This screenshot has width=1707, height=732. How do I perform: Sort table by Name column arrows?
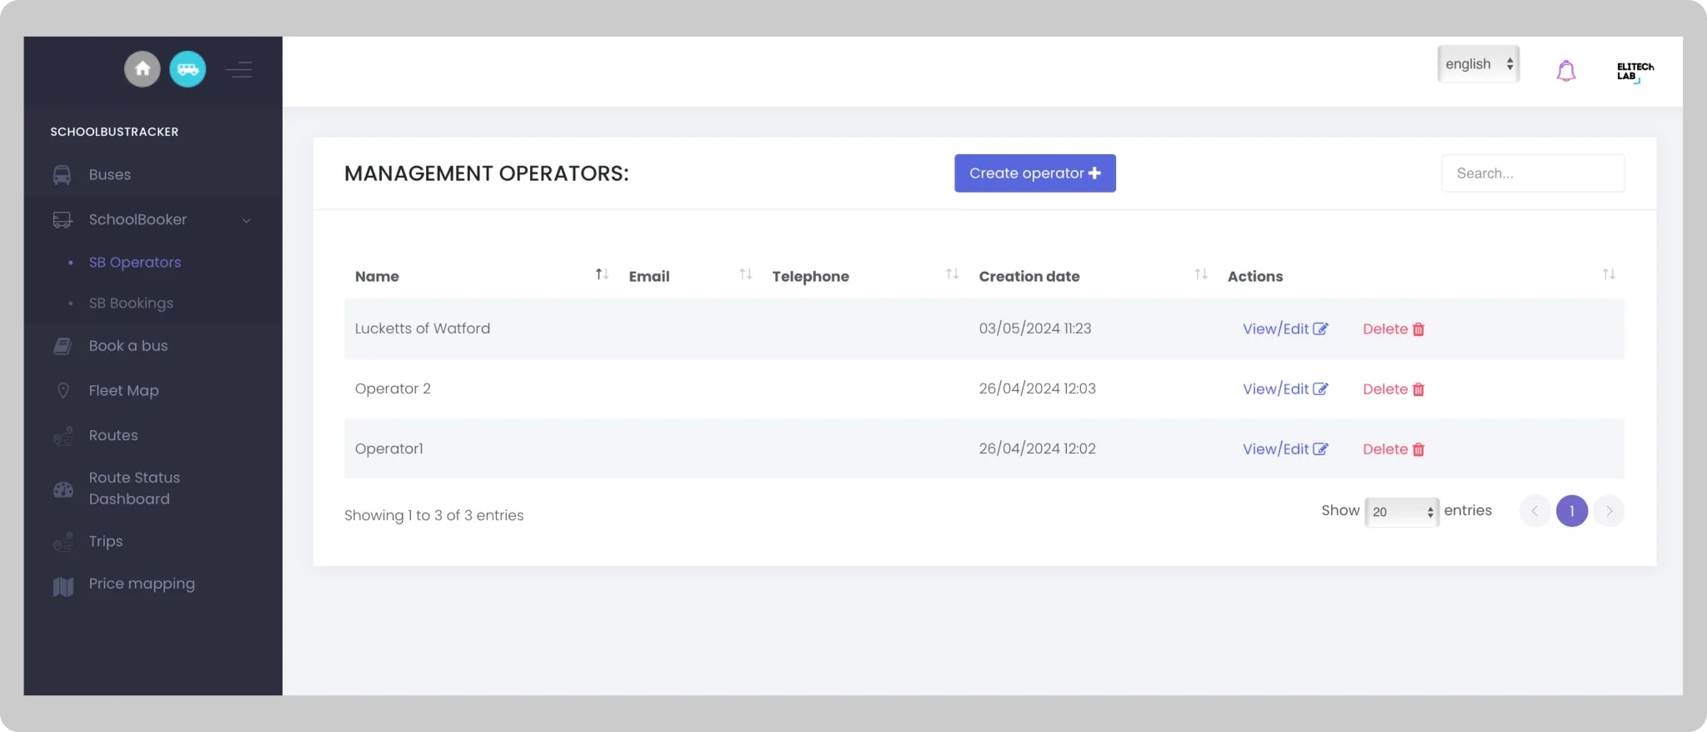pyautogui.click(x=602, y=274)
